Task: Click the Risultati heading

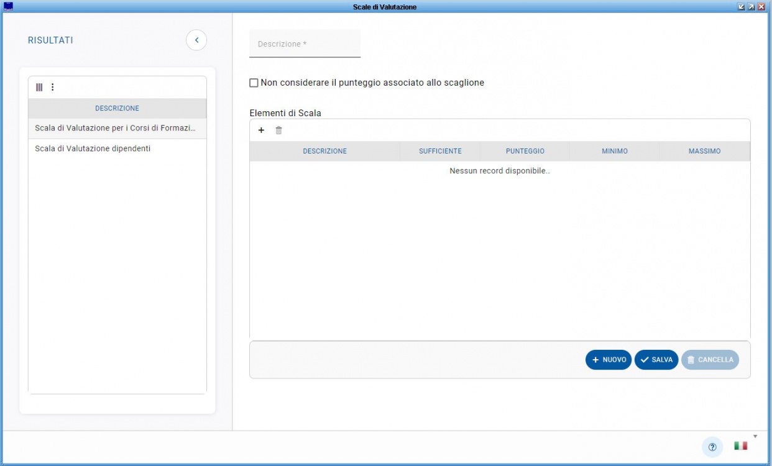Action: [x=50, y=40]
